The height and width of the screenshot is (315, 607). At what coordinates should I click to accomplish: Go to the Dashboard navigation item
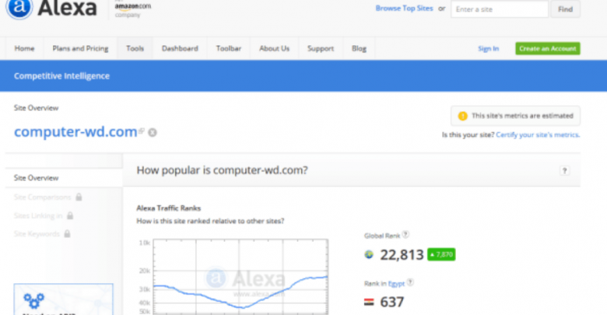click(x=180, y=48)
